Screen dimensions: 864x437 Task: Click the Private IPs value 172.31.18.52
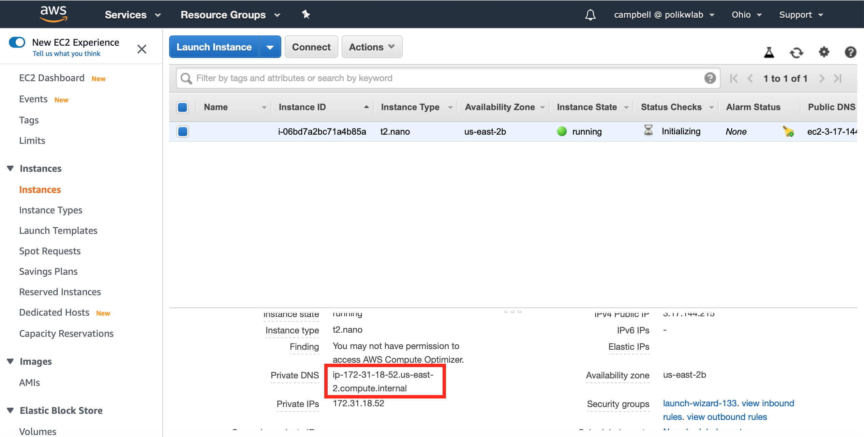pyautogui.click(x=358, y=403)
